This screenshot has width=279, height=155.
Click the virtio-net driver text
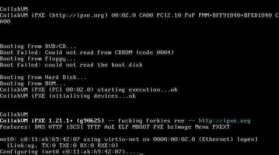point(122,139)
